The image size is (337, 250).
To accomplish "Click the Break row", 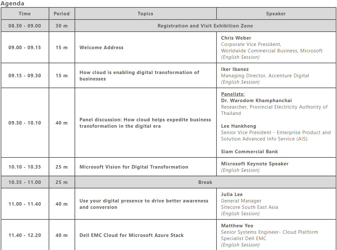I will [x=206, y=182].
